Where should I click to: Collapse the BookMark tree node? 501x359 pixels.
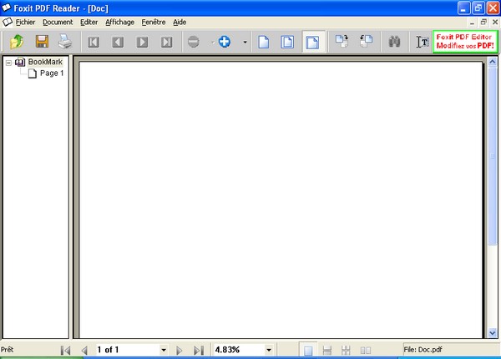(8, 63)
